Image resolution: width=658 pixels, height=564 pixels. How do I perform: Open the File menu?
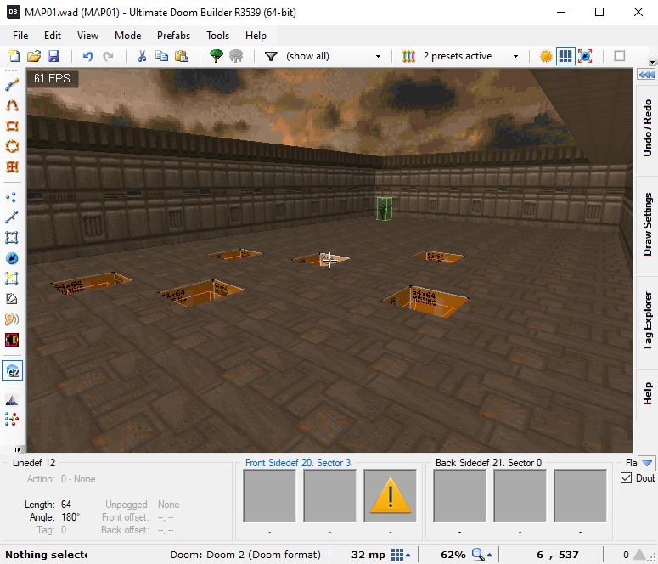point(20,36)
